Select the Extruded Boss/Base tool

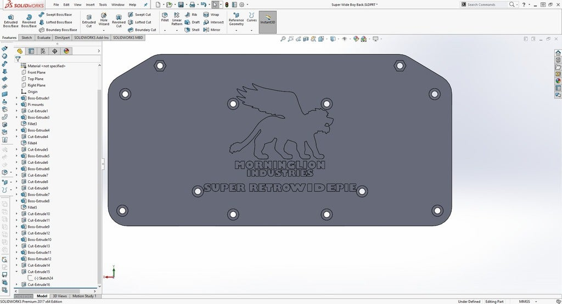point(11,21)
